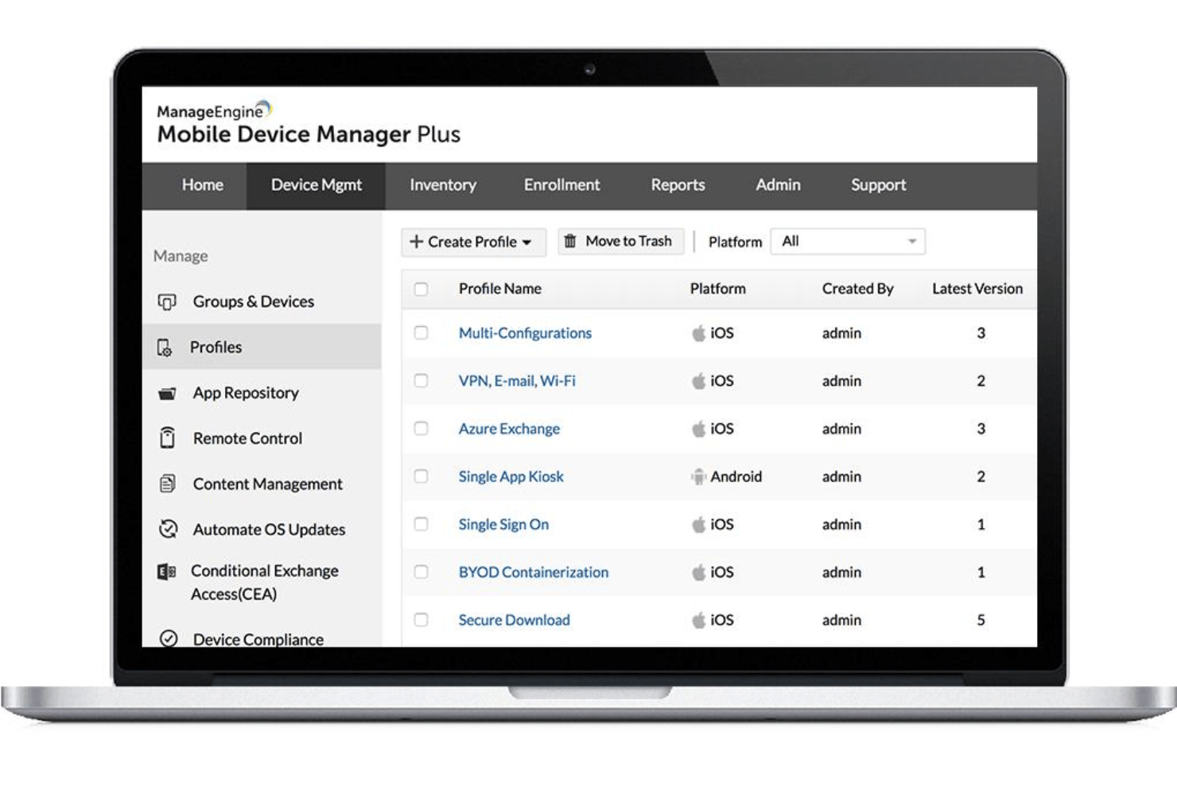
Task: Switch to the Inventory tab
Action: click(x=443, y=185)
